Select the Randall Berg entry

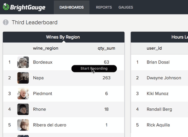pos(159,109)
